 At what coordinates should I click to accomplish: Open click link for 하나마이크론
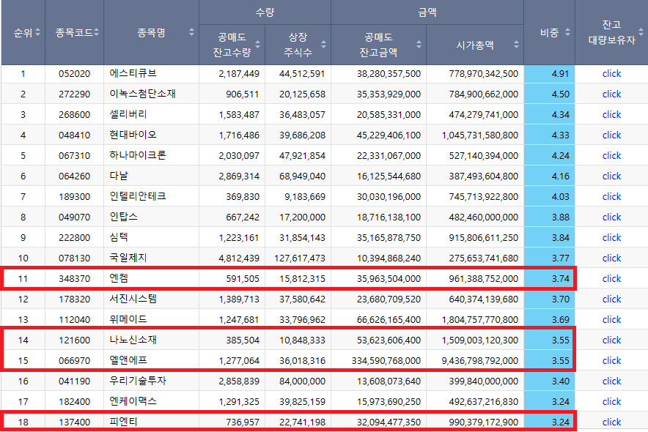(611, 155)
